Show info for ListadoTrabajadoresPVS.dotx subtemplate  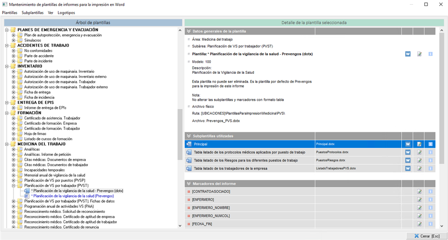(x=430, y=169)
